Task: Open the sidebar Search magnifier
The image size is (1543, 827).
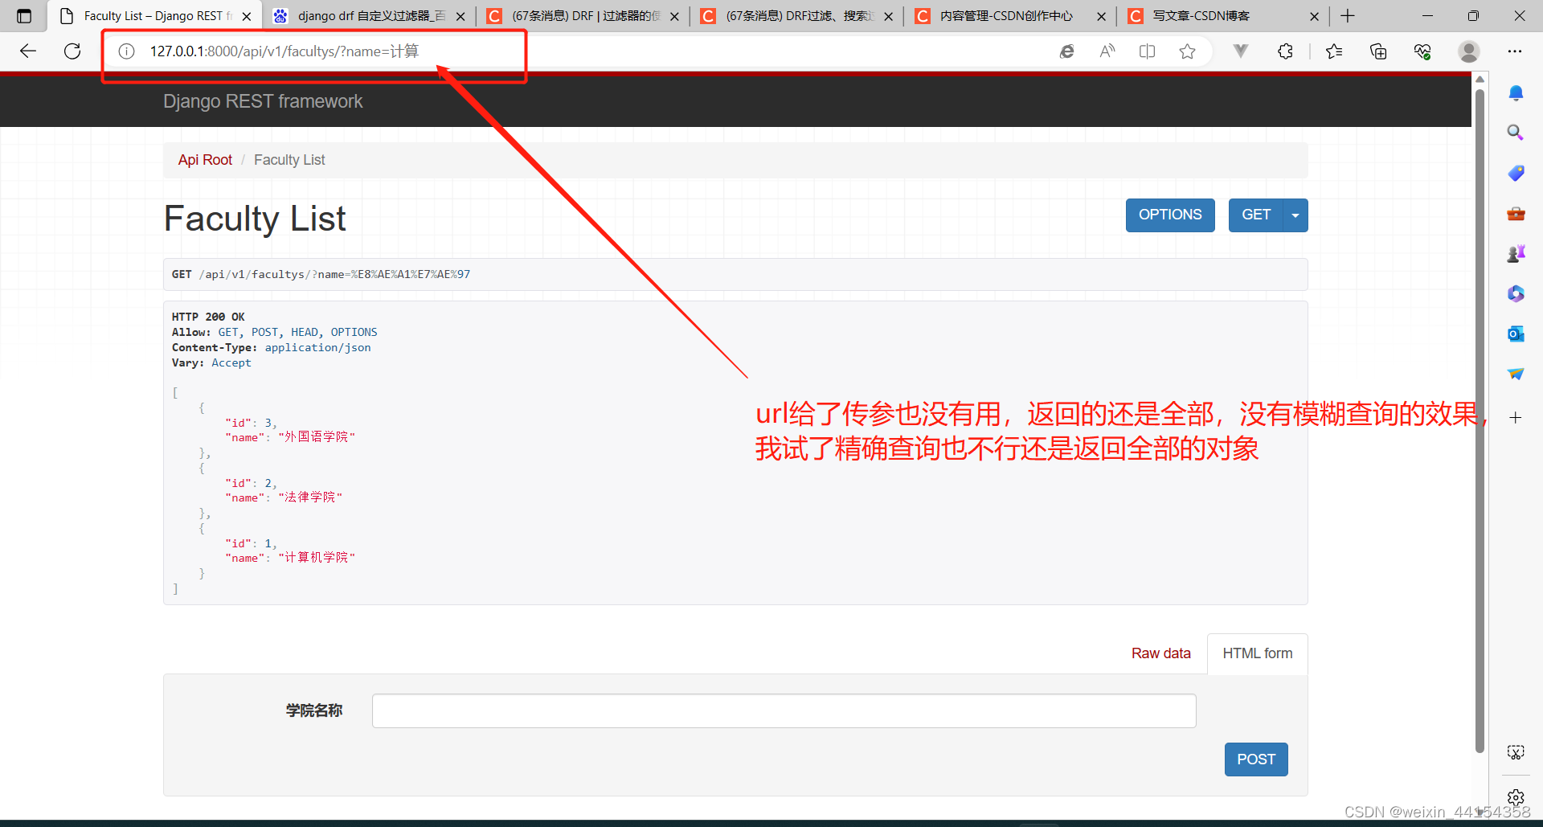Action: coord(1516,133)
